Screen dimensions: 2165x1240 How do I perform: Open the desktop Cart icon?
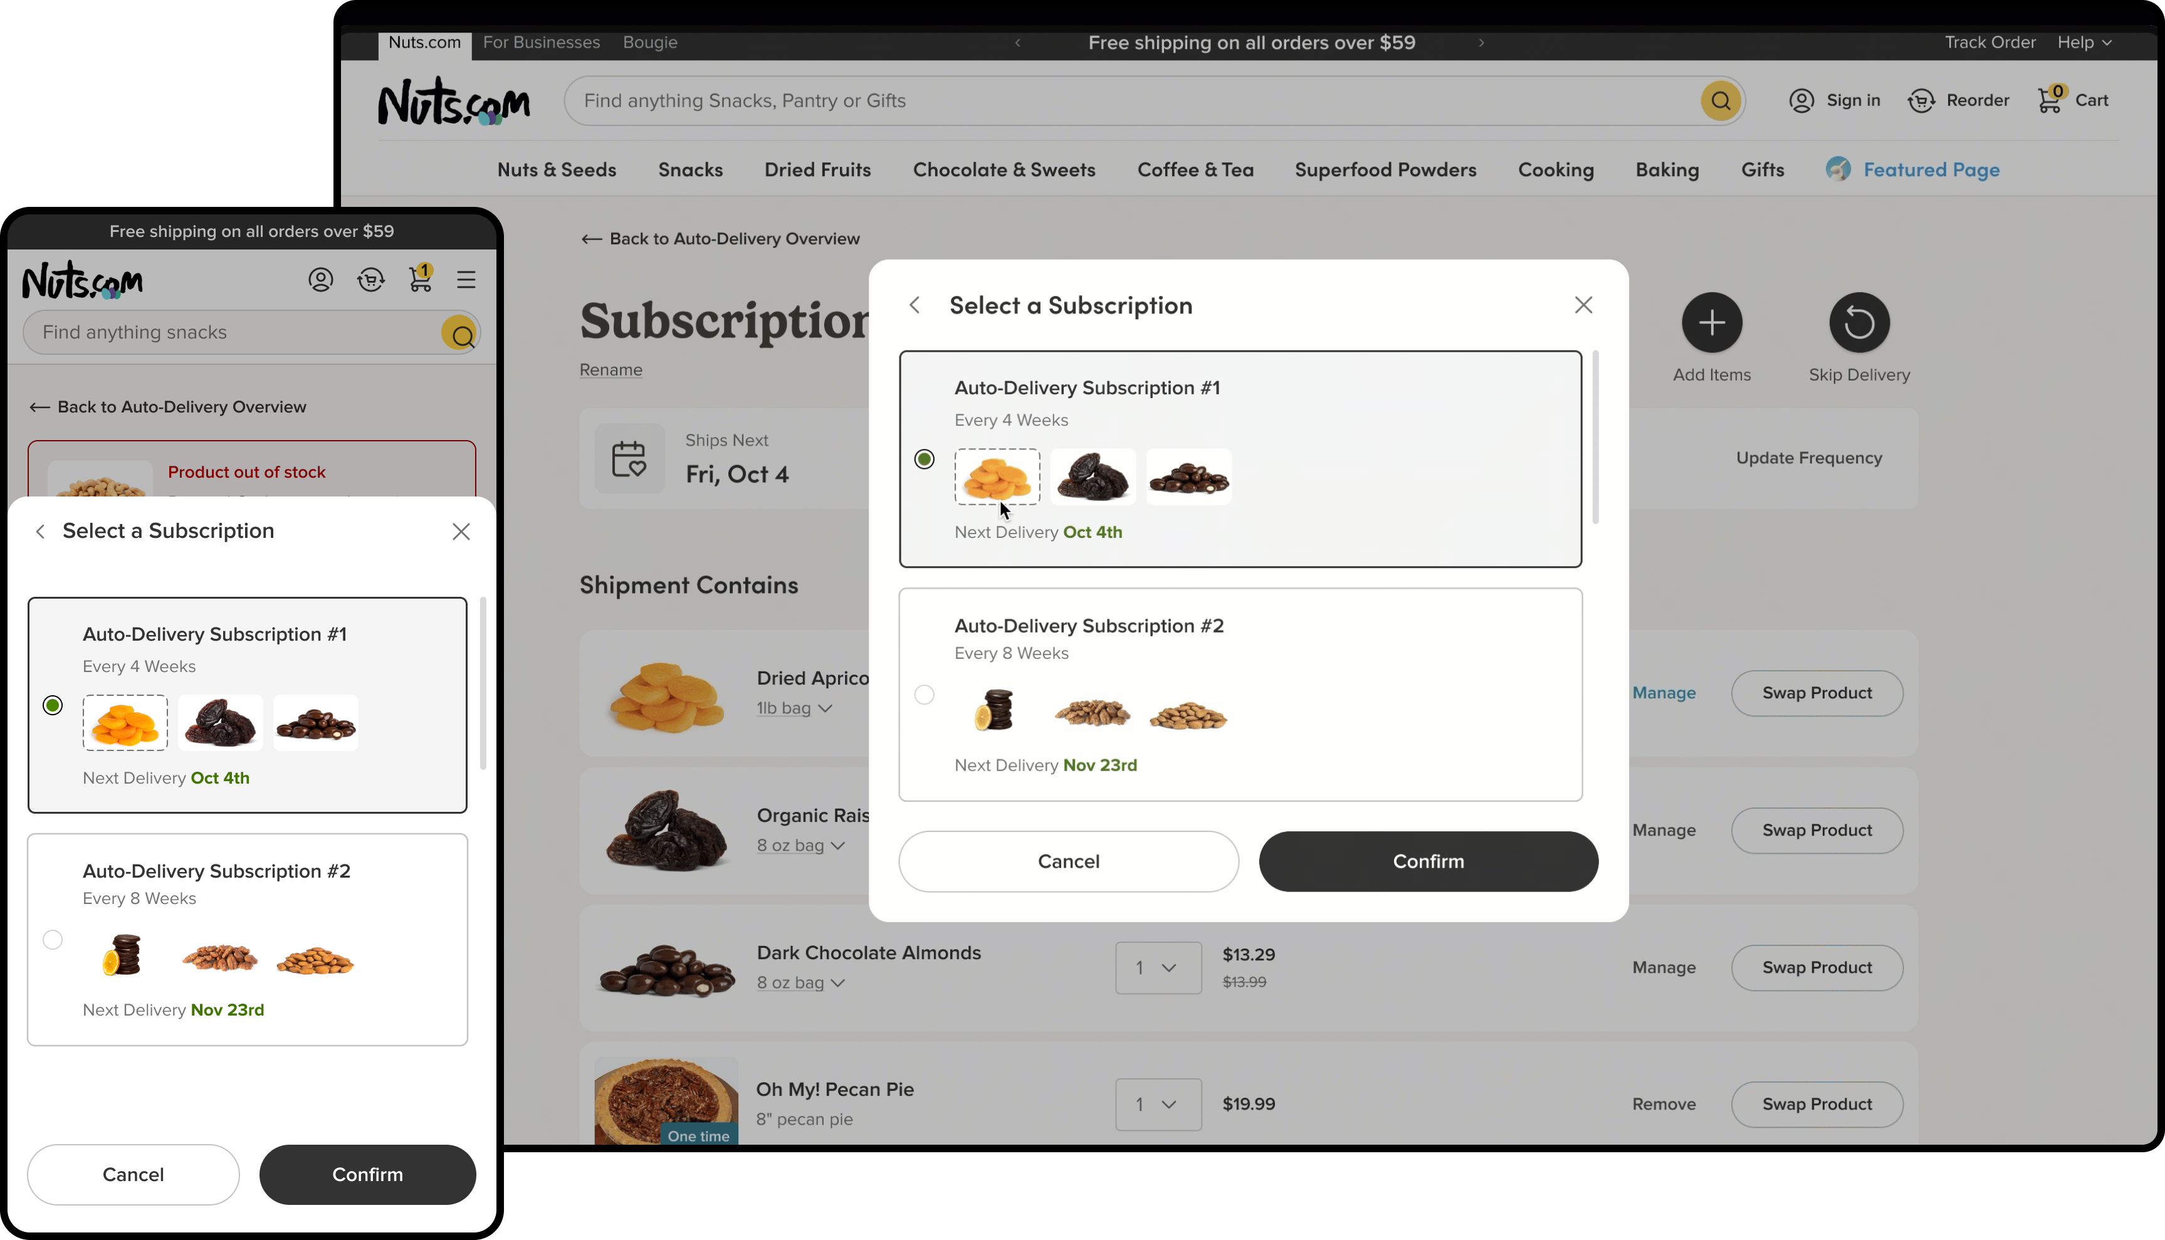(x=2050, y=100)
